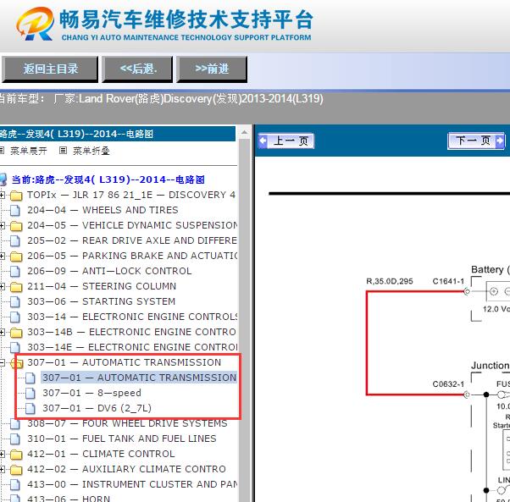Open 205-02 REAR DRIVE AXLE entry
The image size is (510, 502).
[132, 240]
